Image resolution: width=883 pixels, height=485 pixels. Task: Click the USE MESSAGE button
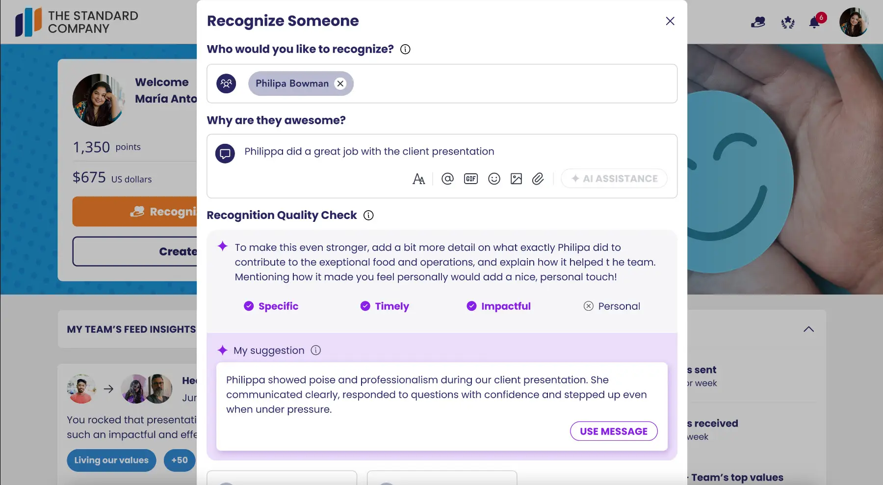614,431
